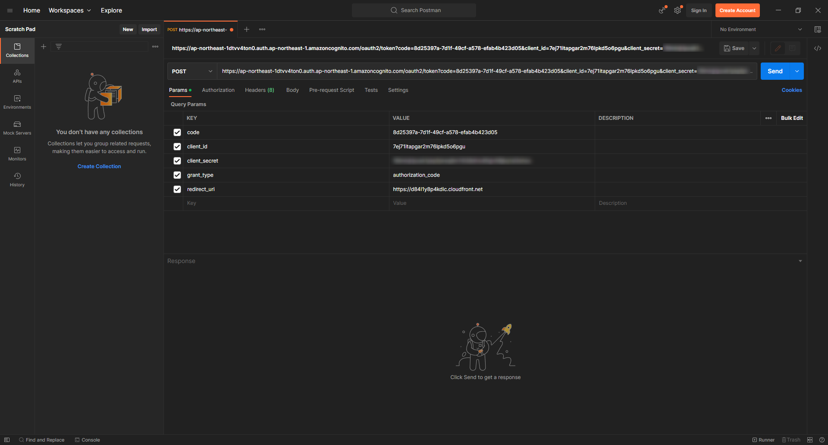Switch to the Tests tab
The width and height of the screenshot is (828, 445).
pyautogui.click(x=371, y=90)
